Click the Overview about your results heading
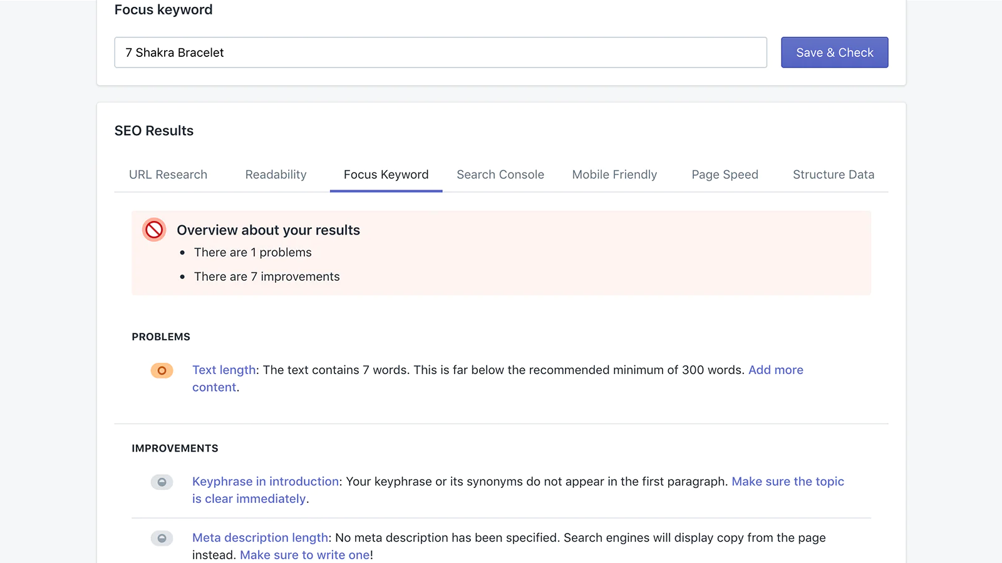 tap(268, 230)
